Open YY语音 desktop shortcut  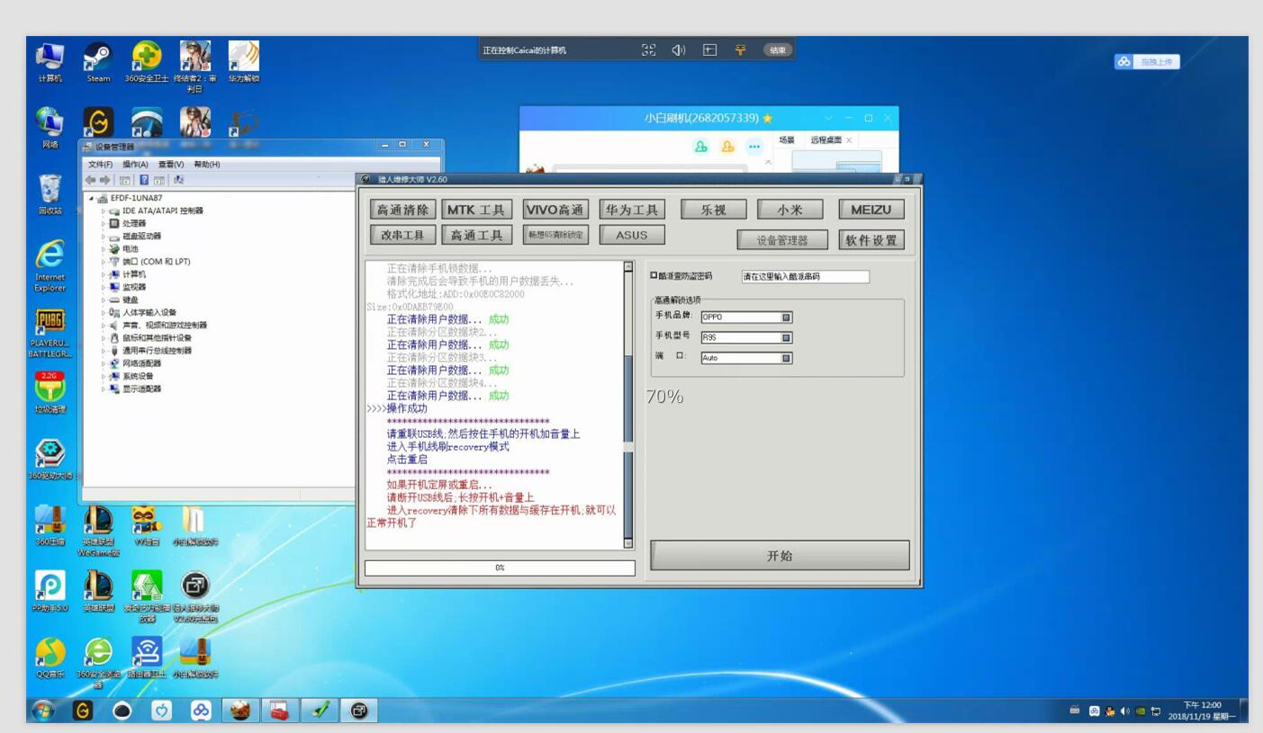tap(147, 525)
